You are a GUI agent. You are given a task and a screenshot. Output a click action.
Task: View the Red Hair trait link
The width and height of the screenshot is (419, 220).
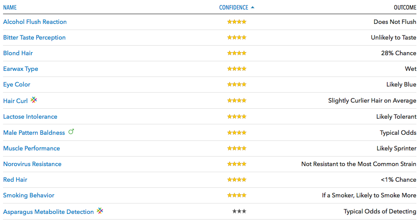tap(15, 180)
